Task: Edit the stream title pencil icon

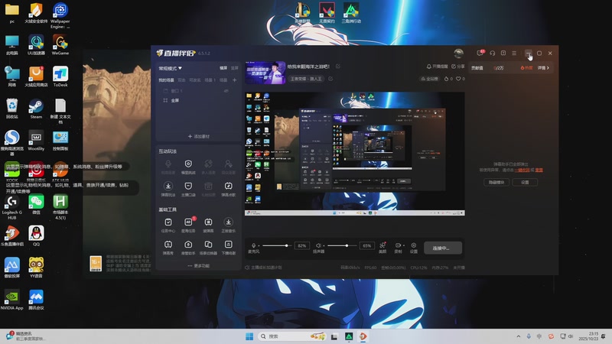Action: [x=338, y=67]
